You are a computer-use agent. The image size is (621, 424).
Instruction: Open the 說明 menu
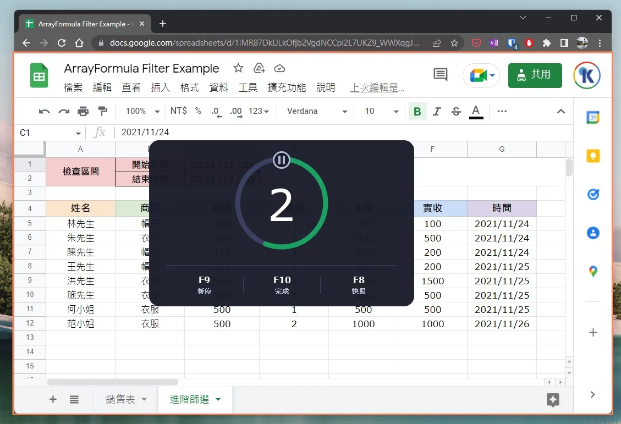[326, 87]
